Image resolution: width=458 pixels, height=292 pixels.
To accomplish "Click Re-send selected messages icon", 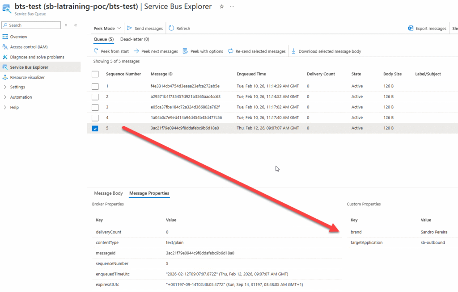I will 230,51.
